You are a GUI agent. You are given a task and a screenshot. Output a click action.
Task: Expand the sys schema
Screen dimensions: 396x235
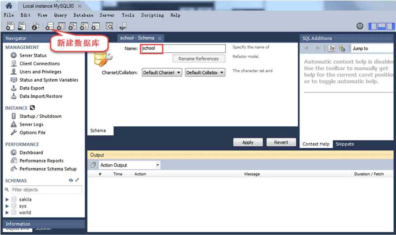click(7, 206)
